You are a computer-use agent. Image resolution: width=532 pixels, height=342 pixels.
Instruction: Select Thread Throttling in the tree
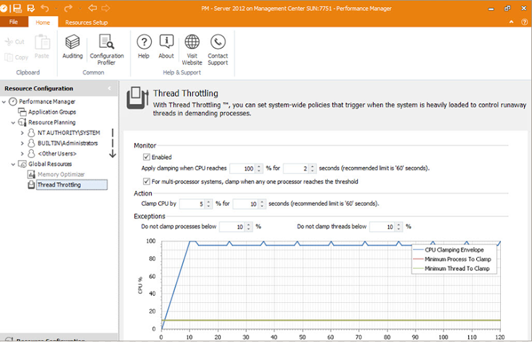(72, 185)
